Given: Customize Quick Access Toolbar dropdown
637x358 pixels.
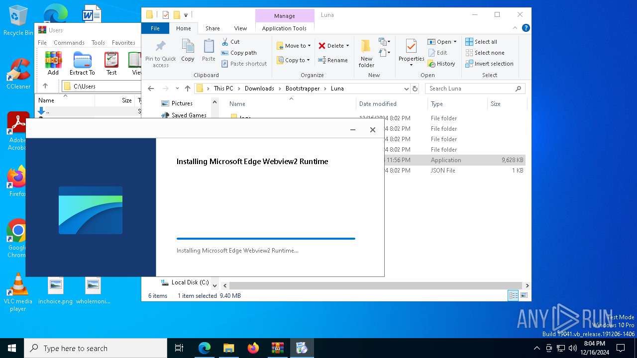Looking at the screenshot, I should tap(186, 15).
